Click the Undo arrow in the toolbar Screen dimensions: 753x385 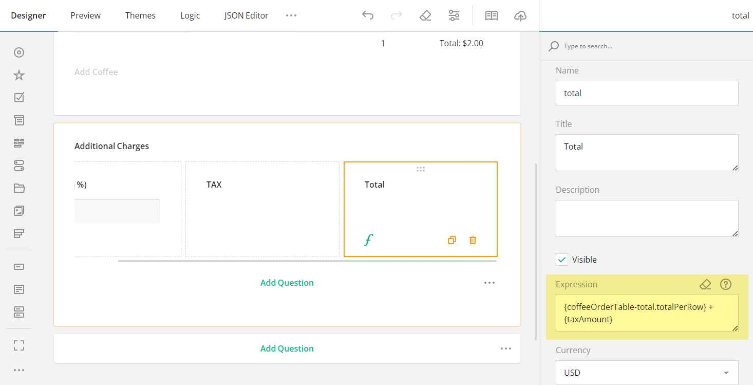point(368,15)
